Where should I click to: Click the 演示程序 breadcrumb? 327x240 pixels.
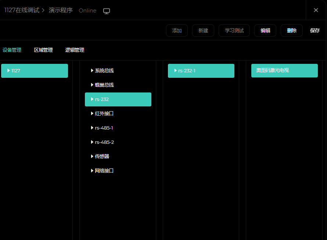point(61,10)
